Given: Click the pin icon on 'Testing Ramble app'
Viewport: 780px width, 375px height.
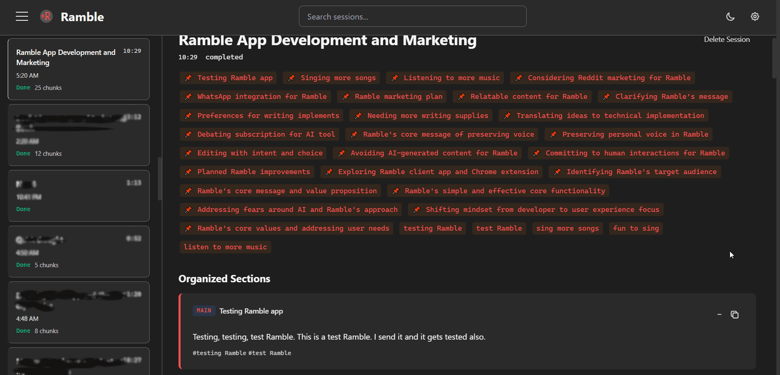Looking at the screenshot, I should [188, 78].
